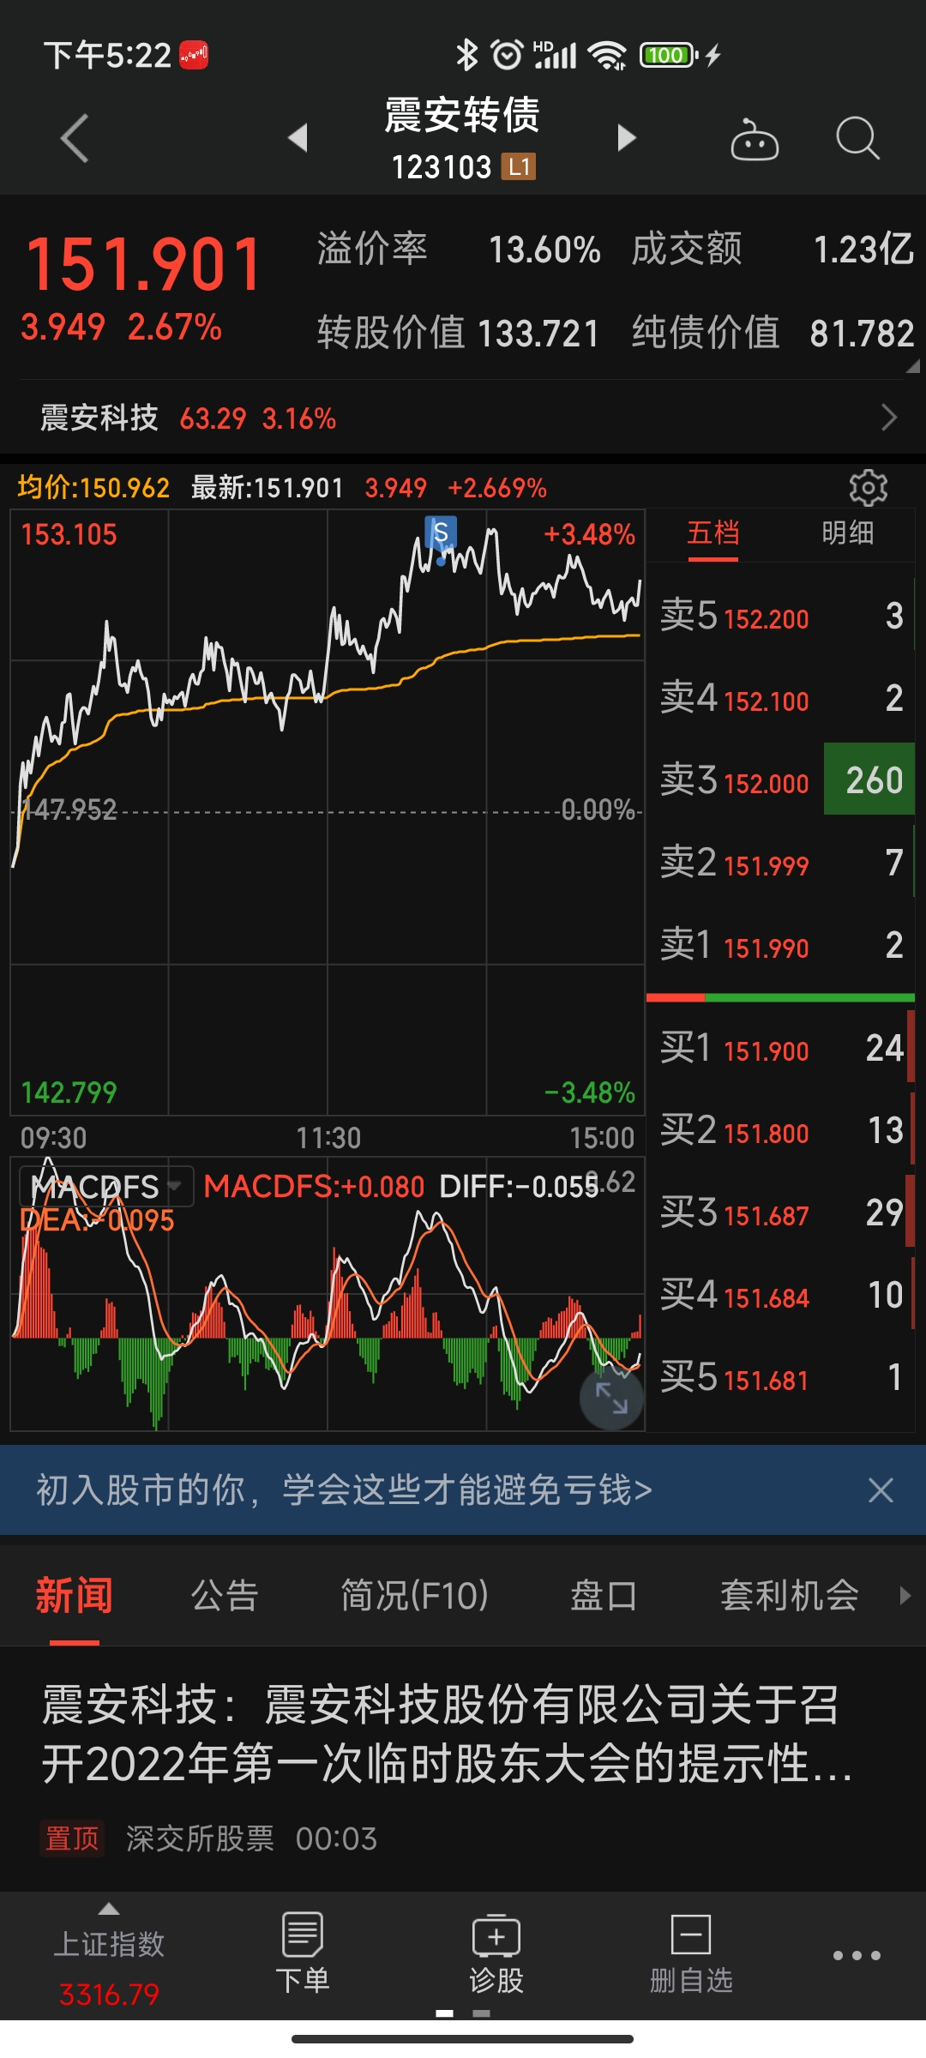The height and width of the screenshot is (2058, 926).
Task: Open the more options dots
Action: (x=857, y=1956)
